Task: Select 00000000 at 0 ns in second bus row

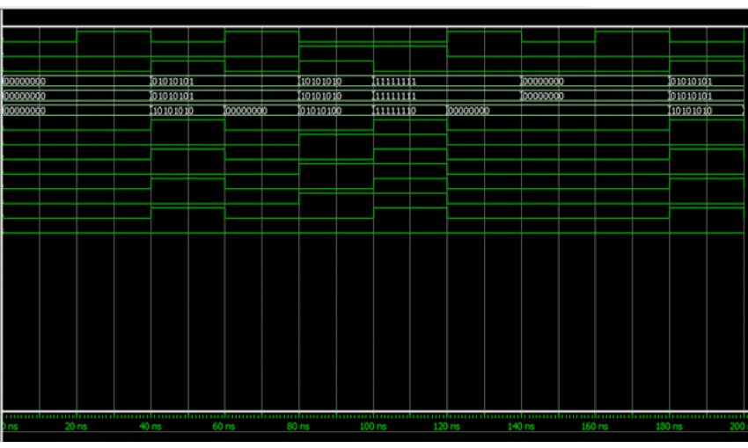Action: (x=25, y=96)
